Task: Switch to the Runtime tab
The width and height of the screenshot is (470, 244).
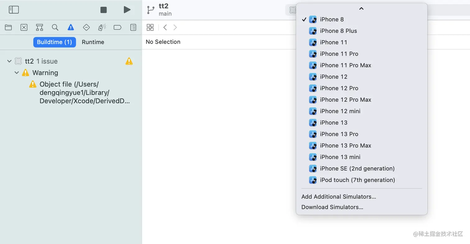Action: click(93, 42)
